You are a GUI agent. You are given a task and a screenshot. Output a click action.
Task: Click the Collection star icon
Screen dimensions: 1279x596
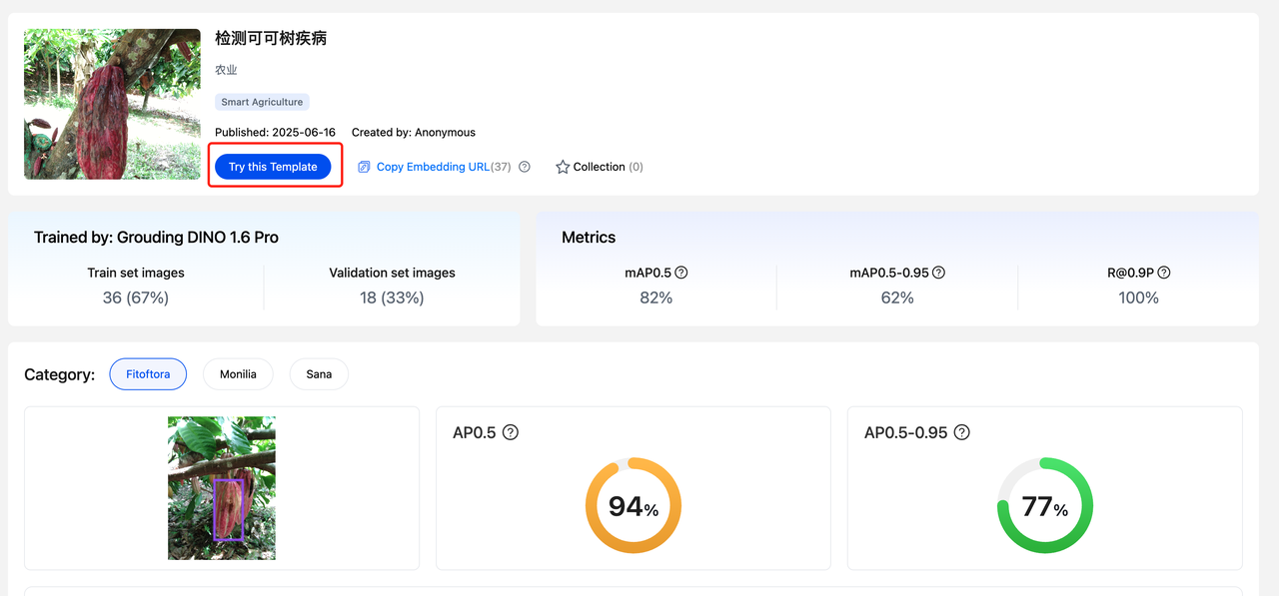pos(563,167)
